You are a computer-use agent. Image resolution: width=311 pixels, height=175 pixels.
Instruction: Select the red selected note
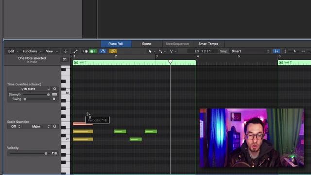tap(83, 124)
